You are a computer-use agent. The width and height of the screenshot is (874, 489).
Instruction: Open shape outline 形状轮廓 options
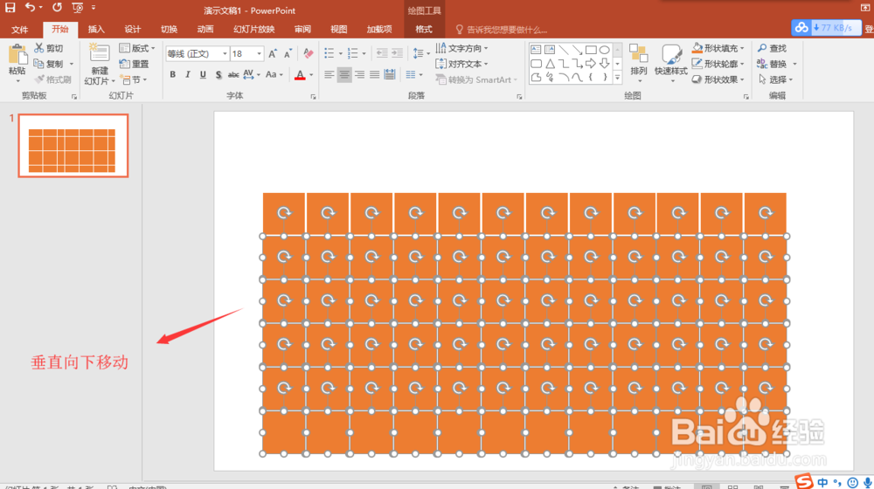point(718,64)
